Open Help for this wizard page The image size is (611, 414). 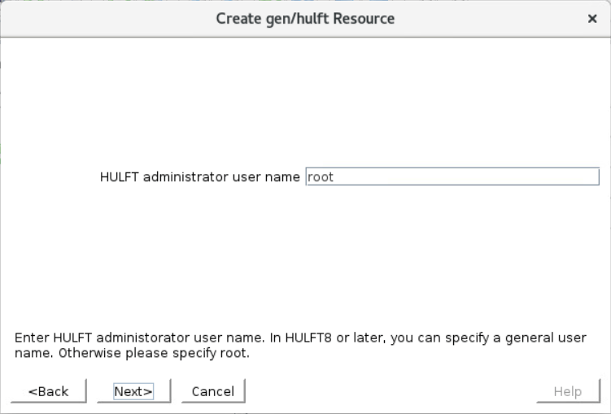point(568,391)
